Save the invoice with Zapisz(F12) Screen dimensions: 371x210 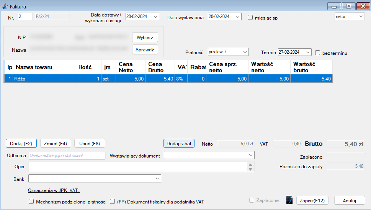tap(312, 200)
